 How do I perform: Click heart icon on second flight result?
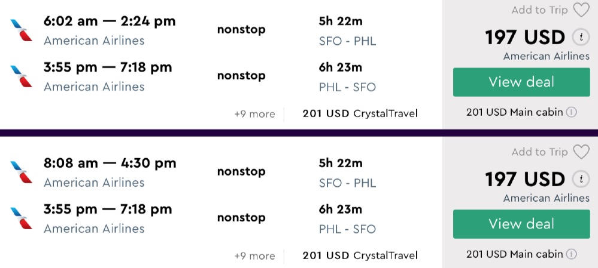tap(581, 152)
